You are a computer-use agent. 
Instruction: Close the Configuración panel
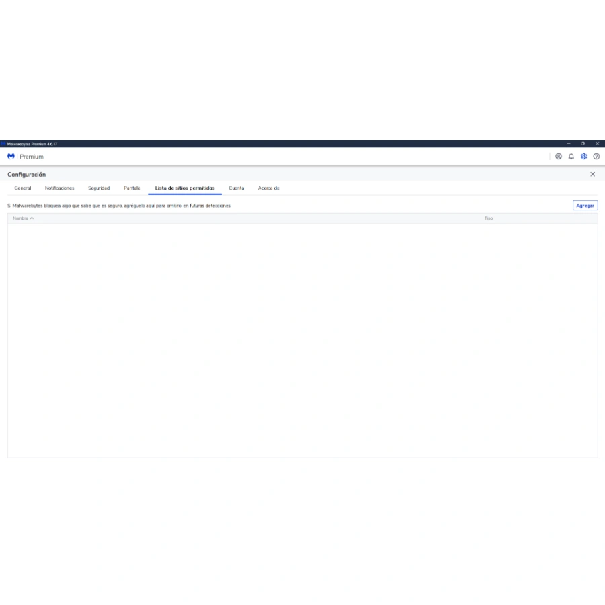592,174
